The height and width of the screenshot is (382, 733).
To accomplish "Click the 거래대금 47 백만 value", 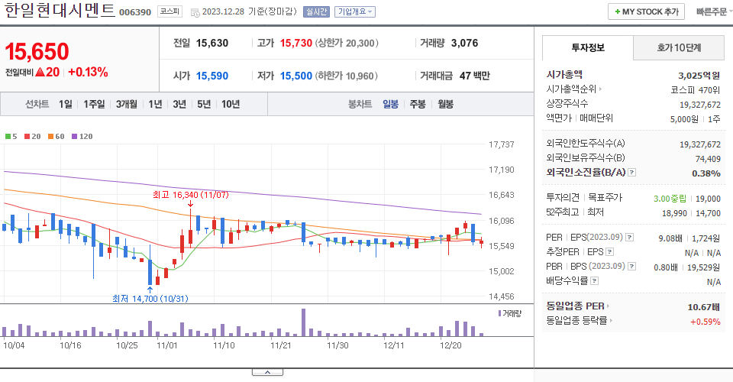I will click(474, 76).
